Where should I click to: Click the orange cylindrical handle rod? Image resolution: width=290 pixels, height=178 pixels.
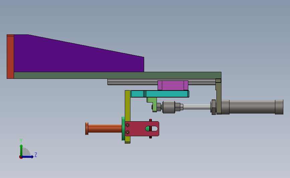point(104,129)
